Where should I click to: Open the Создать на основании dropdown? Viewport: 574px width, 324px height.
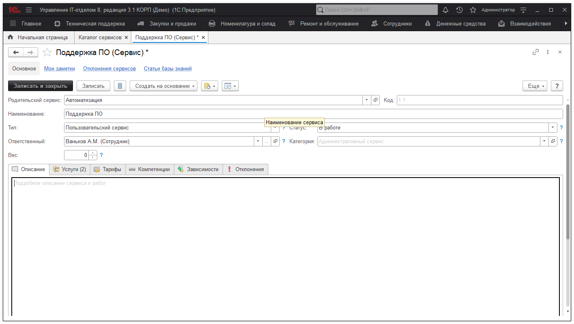pos(163,86)
